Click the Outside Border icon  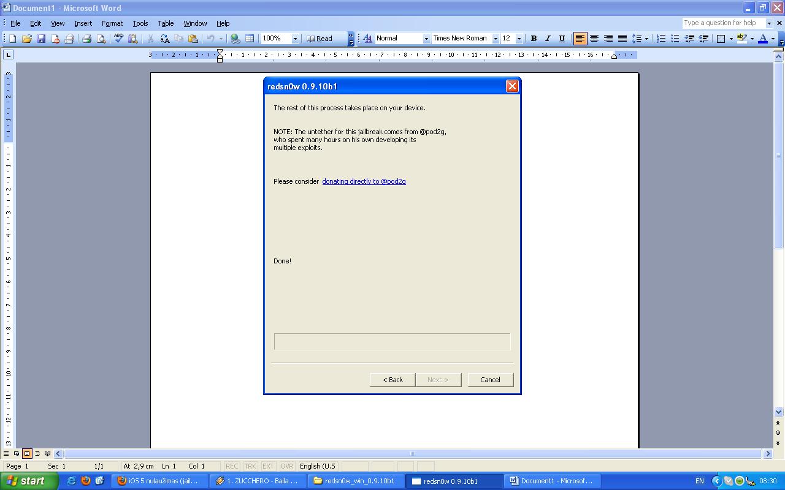pos(721,39)
